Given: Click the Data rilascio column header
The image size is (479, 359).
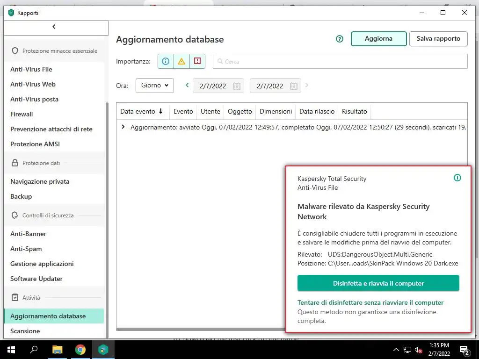Looking at the screenshot, I should 317,111.
